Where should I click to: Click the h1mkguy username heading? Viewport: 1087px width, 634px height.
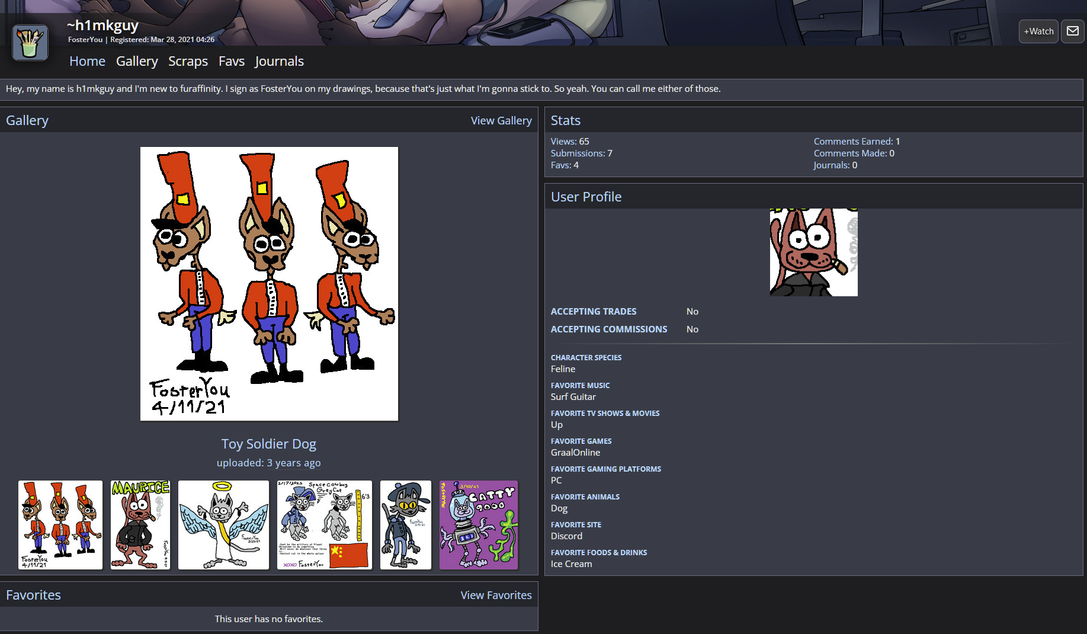102,25
